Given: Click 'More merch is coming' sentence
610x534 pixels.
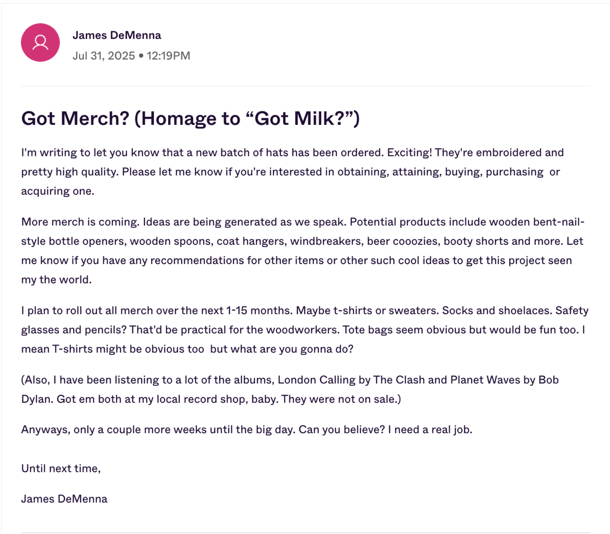Looking at the screenshot, I should [80, 222].
